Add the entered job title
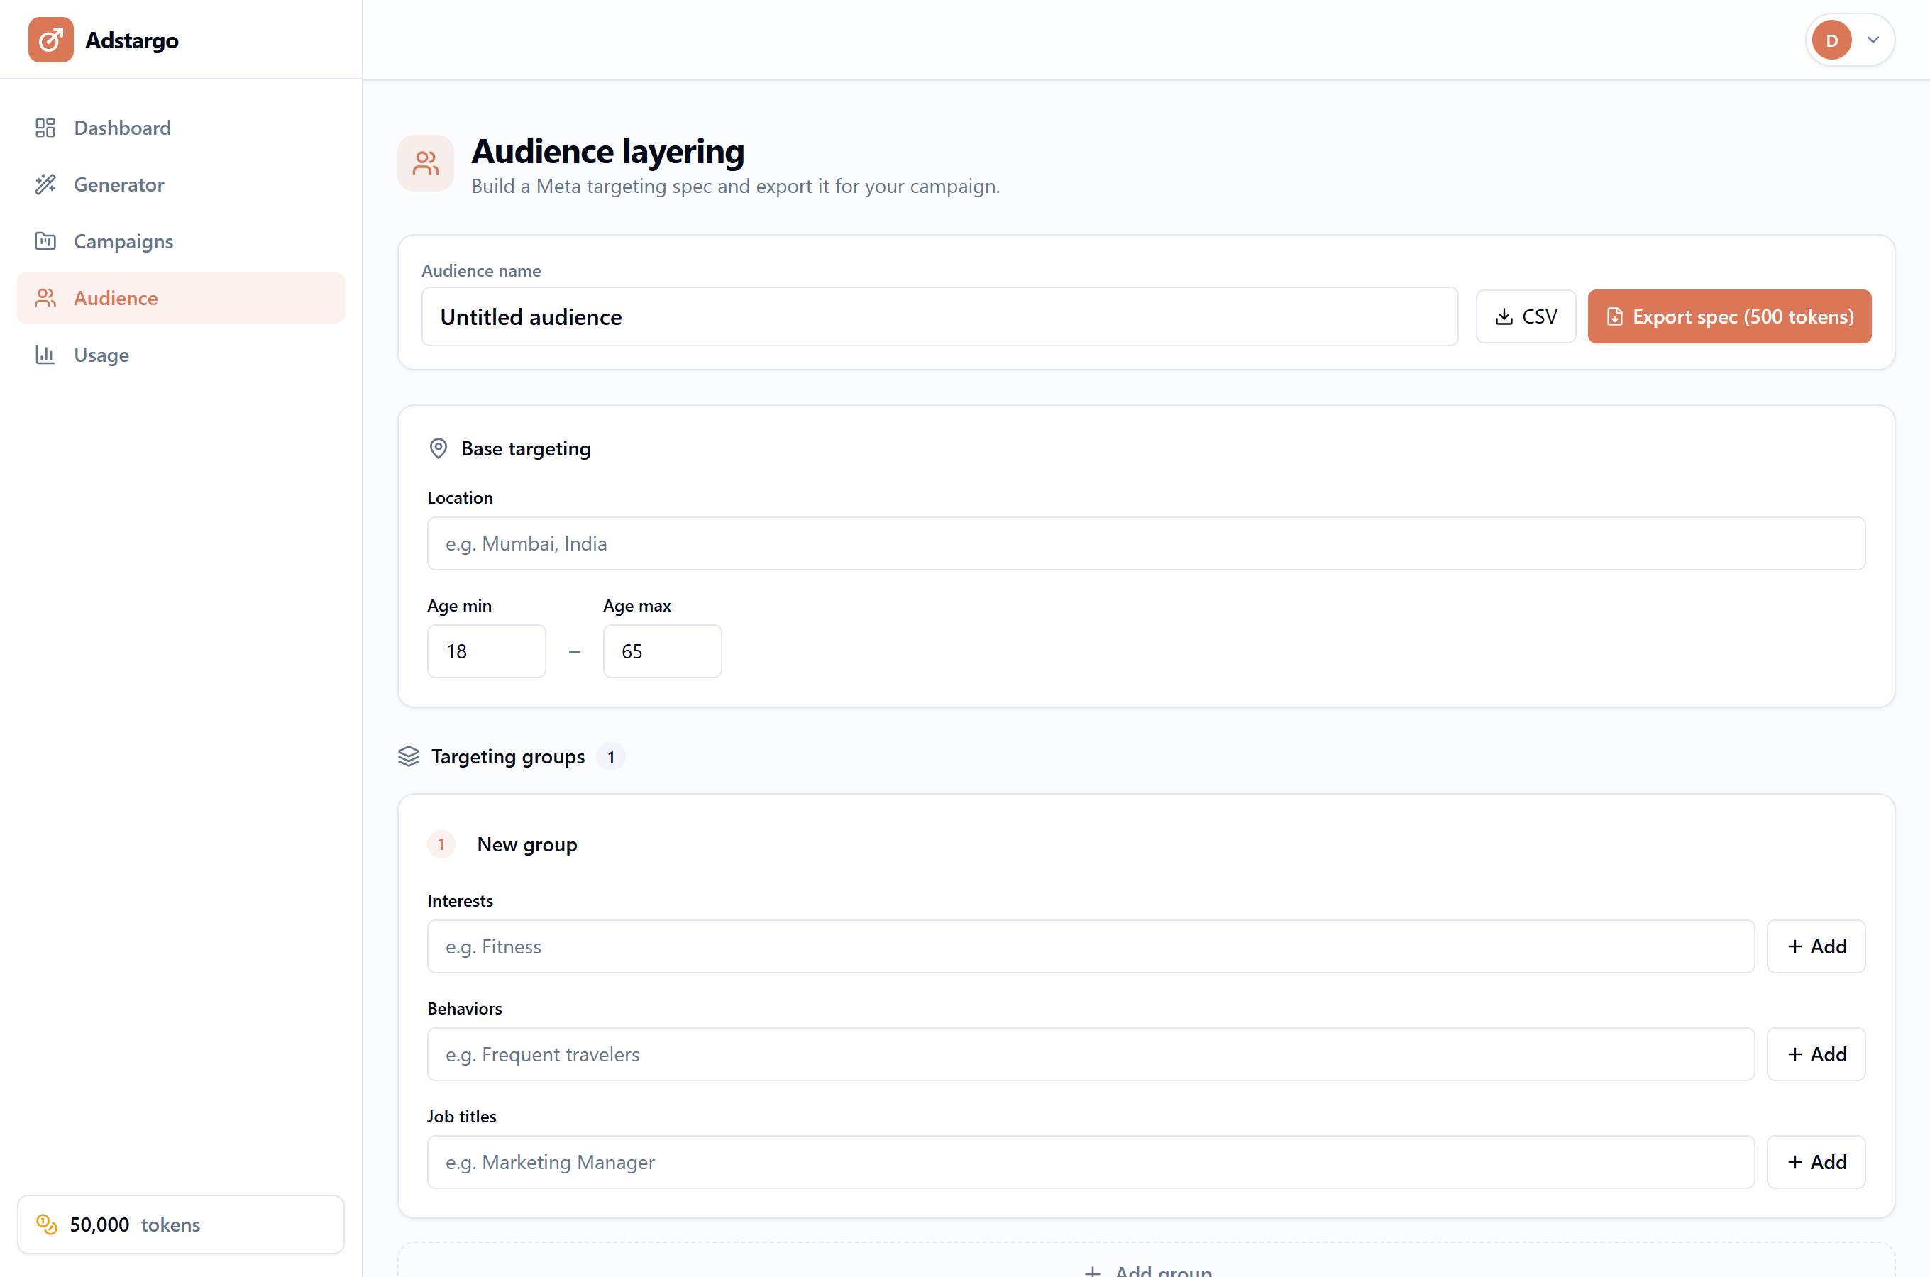The height and width of the screenshot is (1277, 1930). (x=1816, y=1162)
